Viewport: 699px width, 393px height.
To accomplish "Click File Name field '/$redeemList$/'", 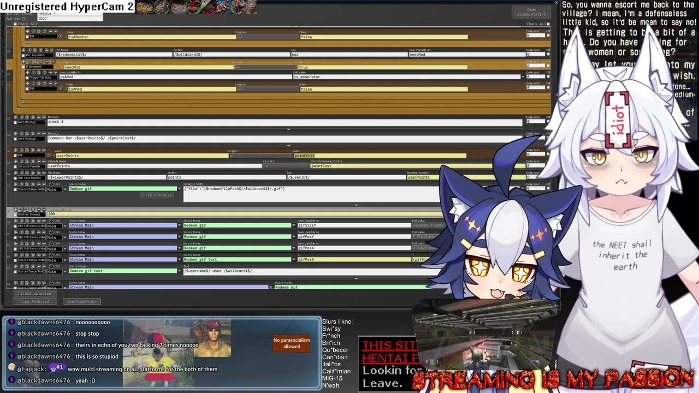I will [x=114, y=55].
